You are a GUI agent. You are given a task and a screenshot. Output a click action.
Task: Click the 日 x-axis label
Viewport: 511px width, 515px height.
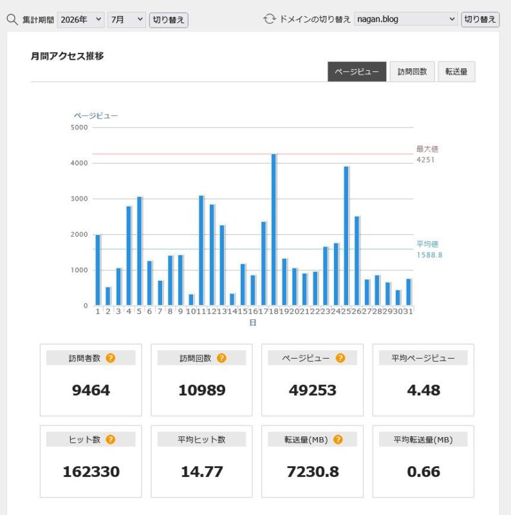point(252,323)
